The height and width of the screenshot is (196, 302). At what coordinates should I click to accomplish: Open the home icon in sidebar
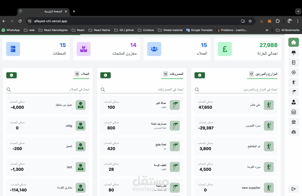[294, 42]
